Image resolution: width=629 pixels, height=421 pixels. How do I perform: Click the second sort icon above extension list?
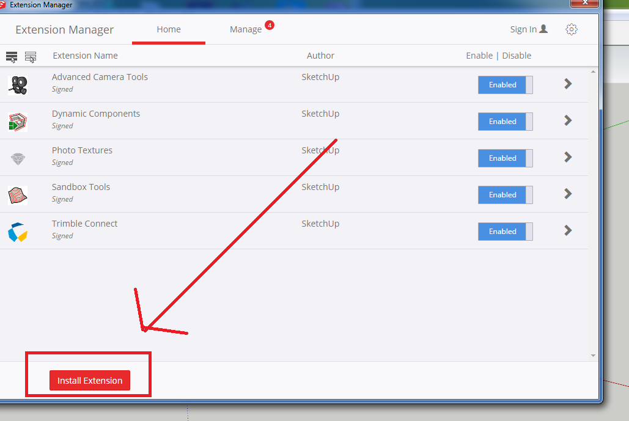[30, 56]
